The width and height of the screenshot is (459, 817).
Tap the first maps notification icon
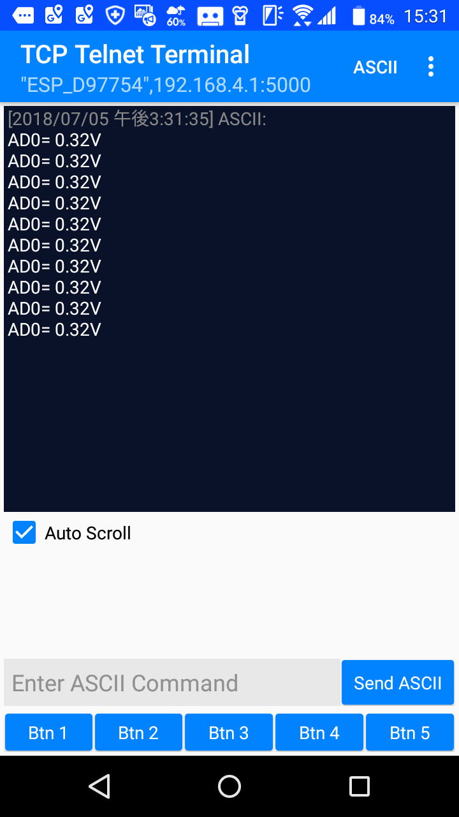tap(54, 15)
